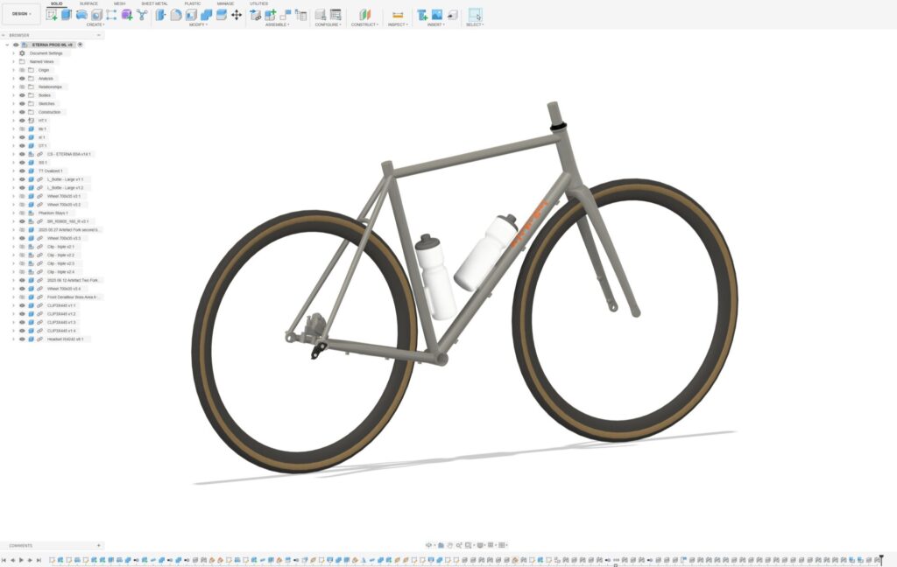The width and height of the screenshot is (897, 567).
Task: Select the Create Sketch tool
Action: coord(52,16)
